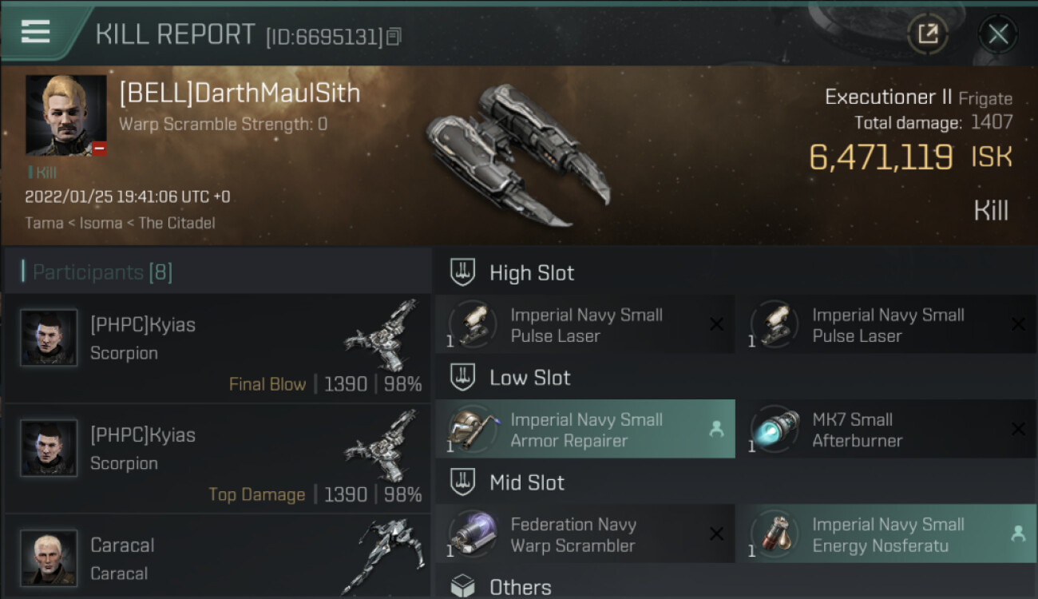Click the share kill report icon

coord(928,34)
